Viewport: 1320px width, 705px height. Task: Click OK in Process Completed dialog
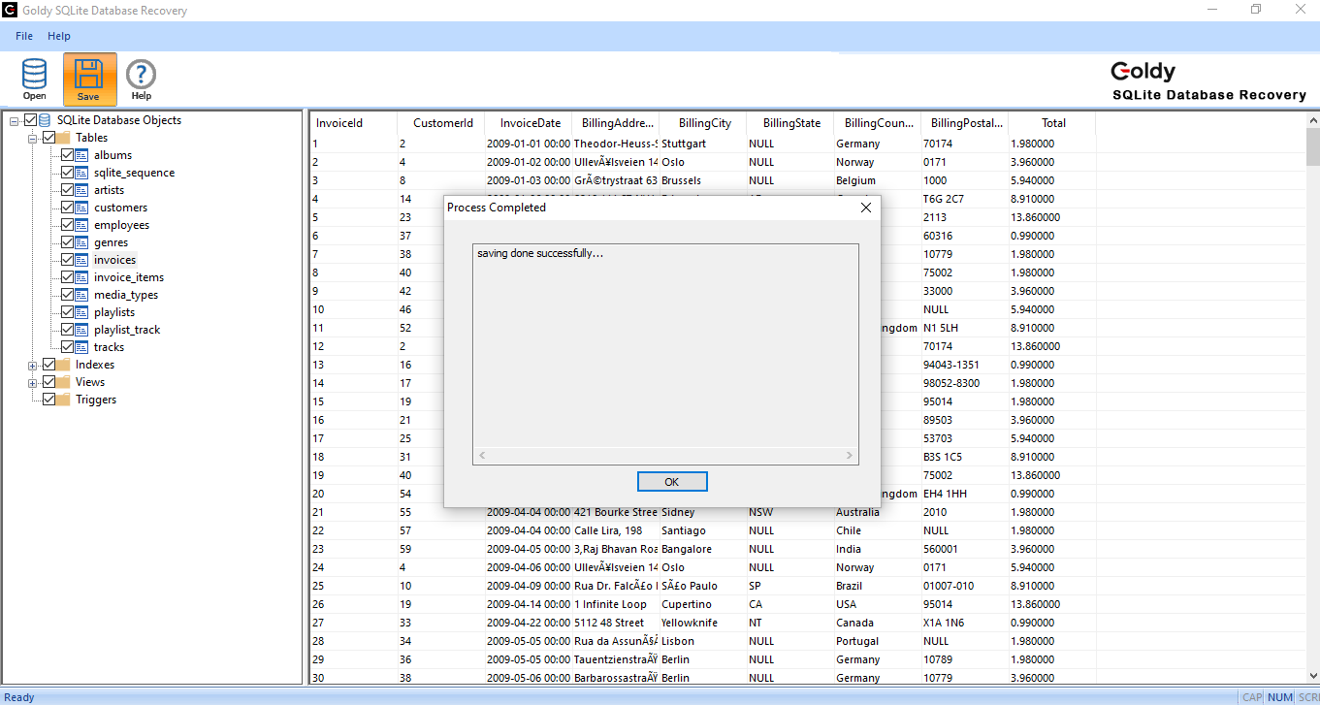point(672,482)
